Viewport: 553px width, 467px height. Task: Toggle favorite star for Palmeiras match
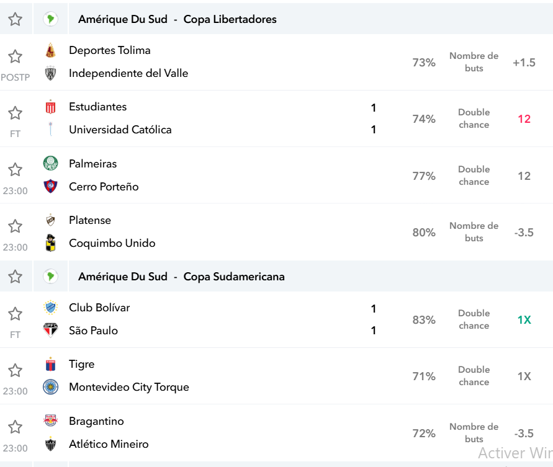(x=15, y=169)
